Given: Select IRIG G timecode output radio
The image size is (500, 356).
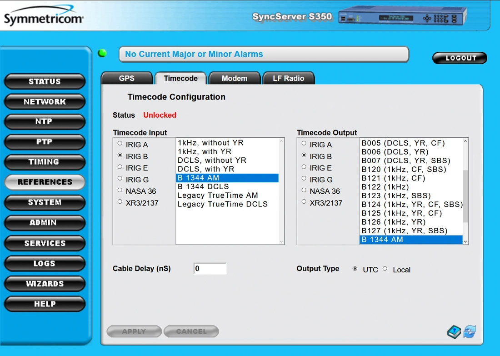Looking at the screenshot, I should click(x=304, y=179).
